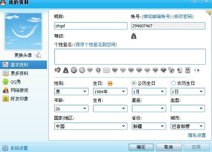
Task: Open the 隐私设置 link
Action: (197, 135)
